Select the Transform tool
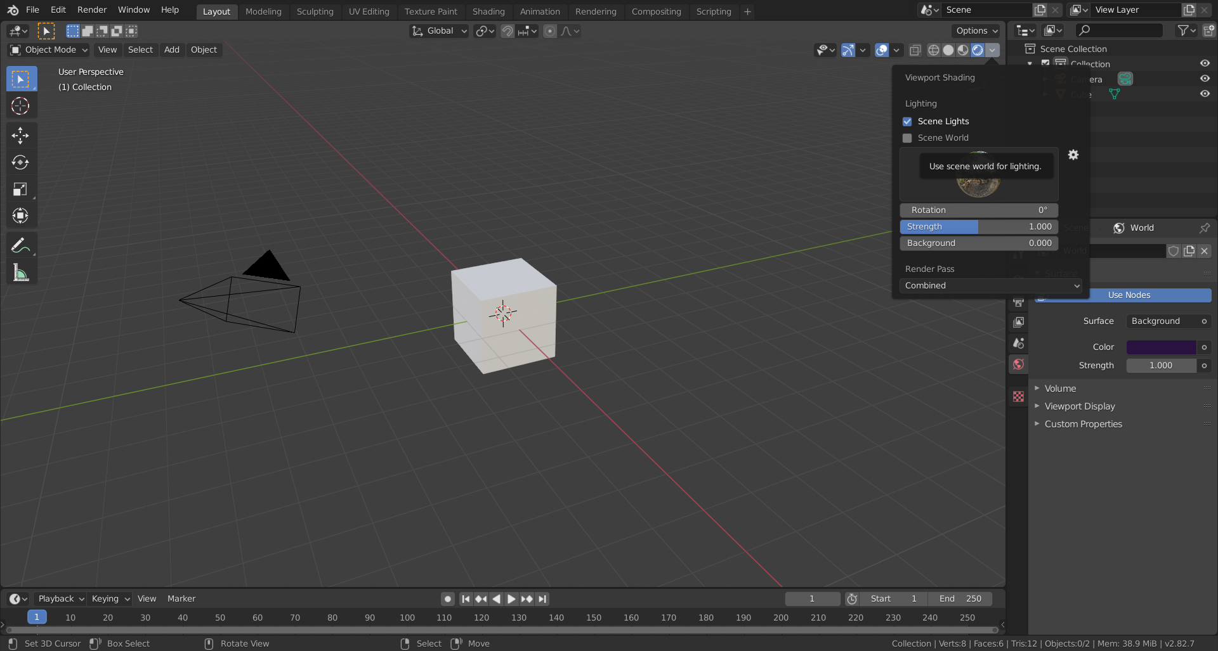1218x651 pixels. click(20, 216)
